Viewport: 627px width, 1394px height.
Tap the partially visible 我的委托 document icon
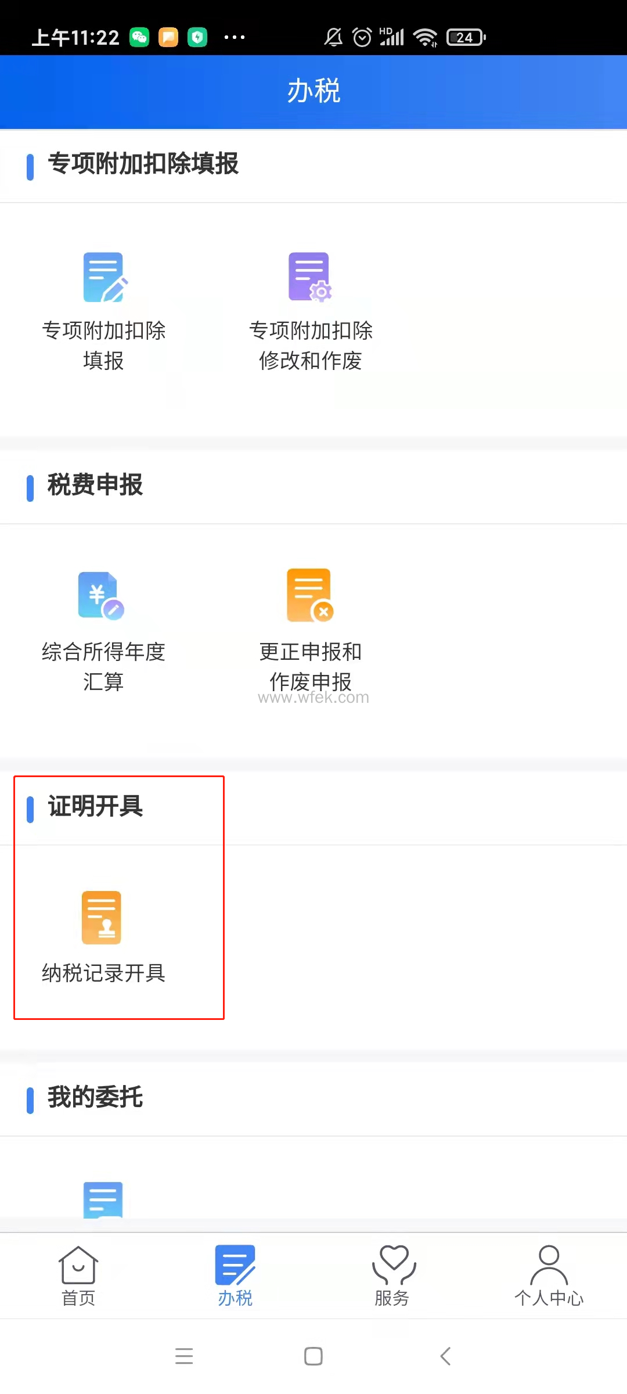(103, 1200)
